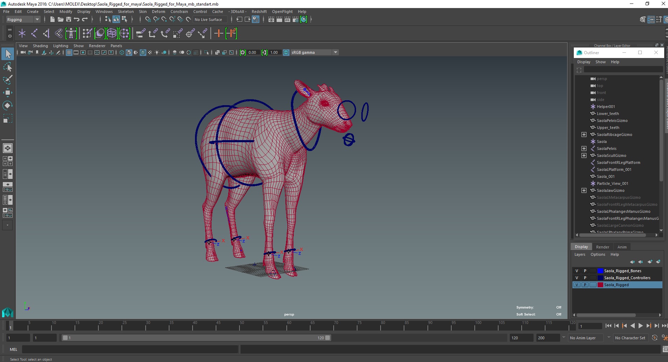This screenshot has width=668, height=362.
Task: Toggle the viewport grid display
Action: (69, 52)
